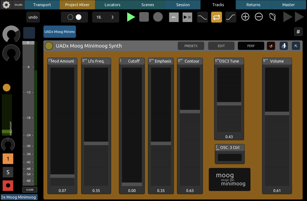
Task: Click the EDIT button
Action: pyautogui.click(x=221, y=46)
